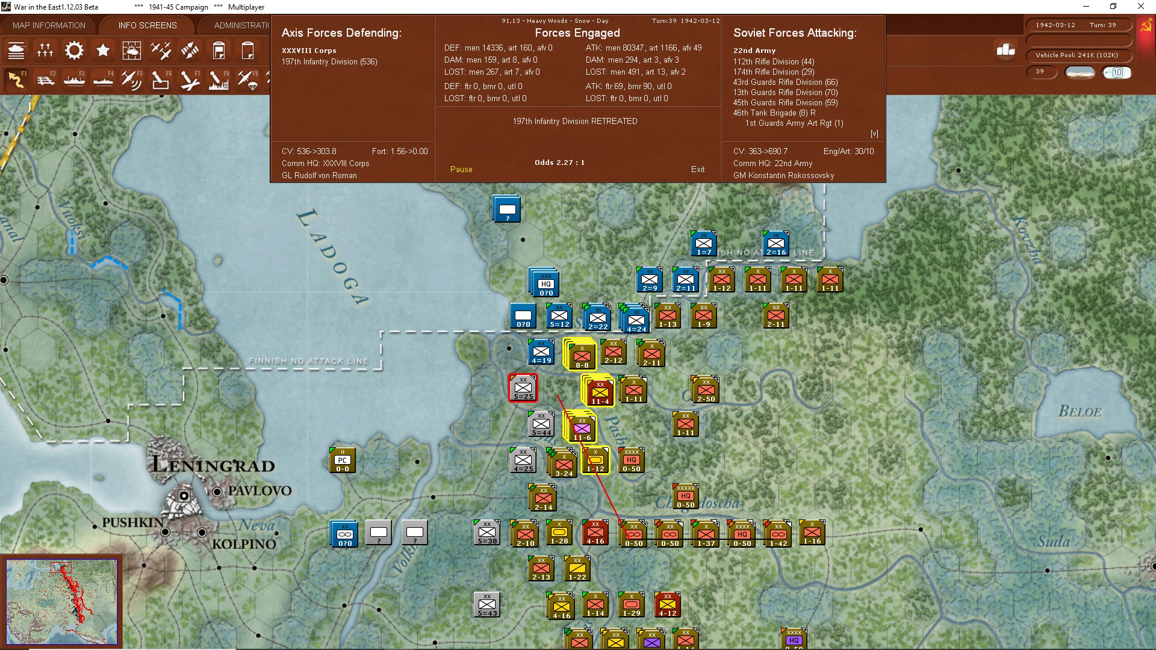Open the Order of Battle tank icon
Screen dimensions: 1156x650
coord(16,51)
